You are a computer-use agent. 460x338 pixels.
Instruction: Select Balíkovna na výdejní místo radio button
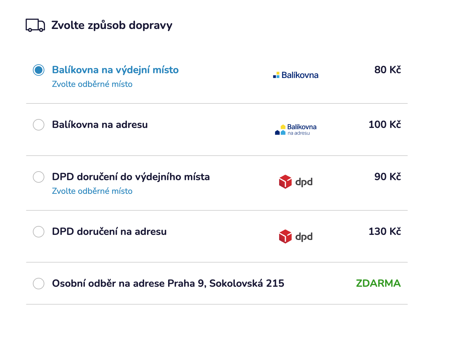[x=39, y=70]
